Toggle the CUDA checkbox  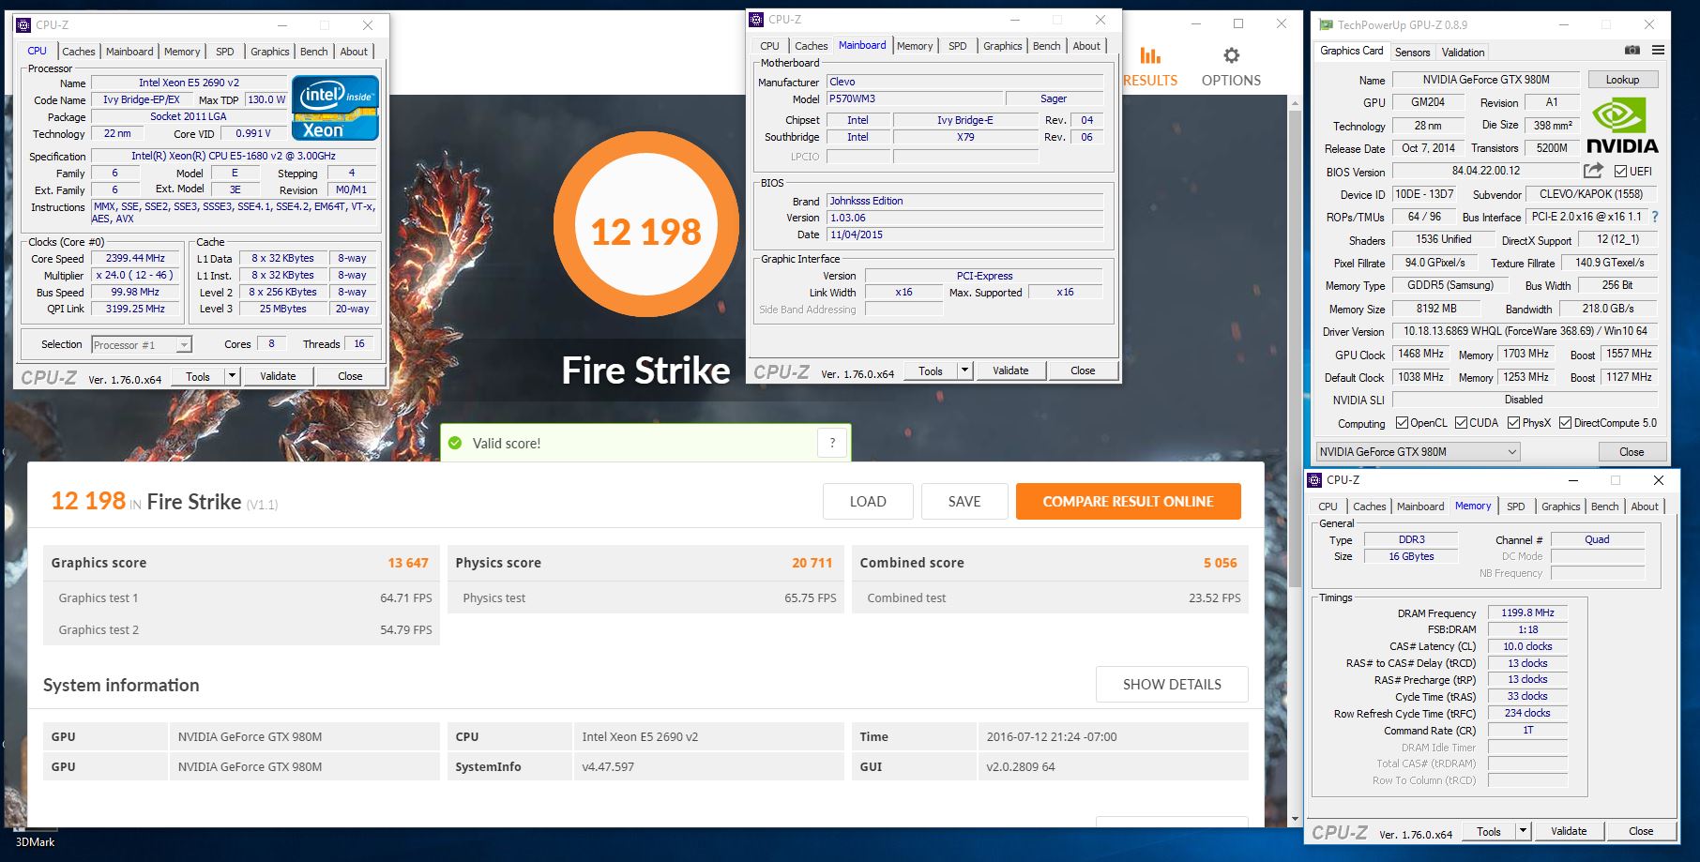[x=1461, y=423]
